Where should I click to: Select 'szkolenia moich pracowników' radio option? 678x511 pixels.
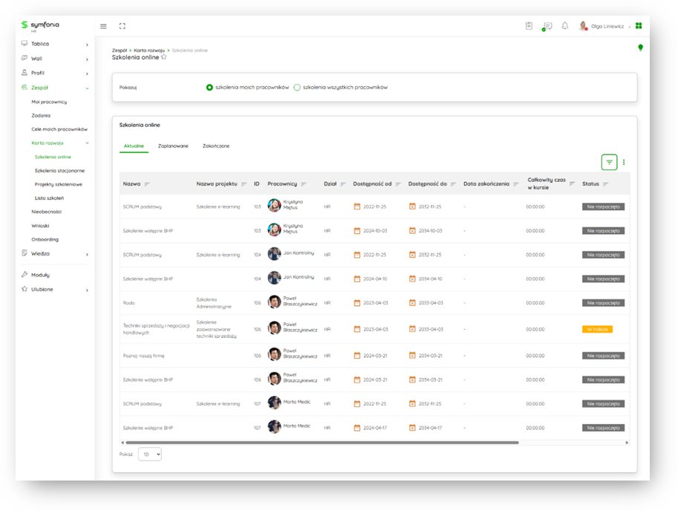click(210, 88)
